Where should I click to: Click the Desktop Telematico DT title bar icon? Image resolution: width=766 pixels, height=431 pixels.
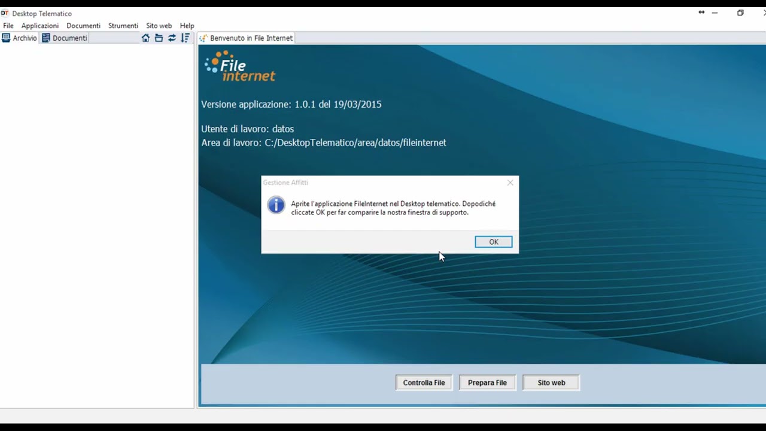(5, 13)
